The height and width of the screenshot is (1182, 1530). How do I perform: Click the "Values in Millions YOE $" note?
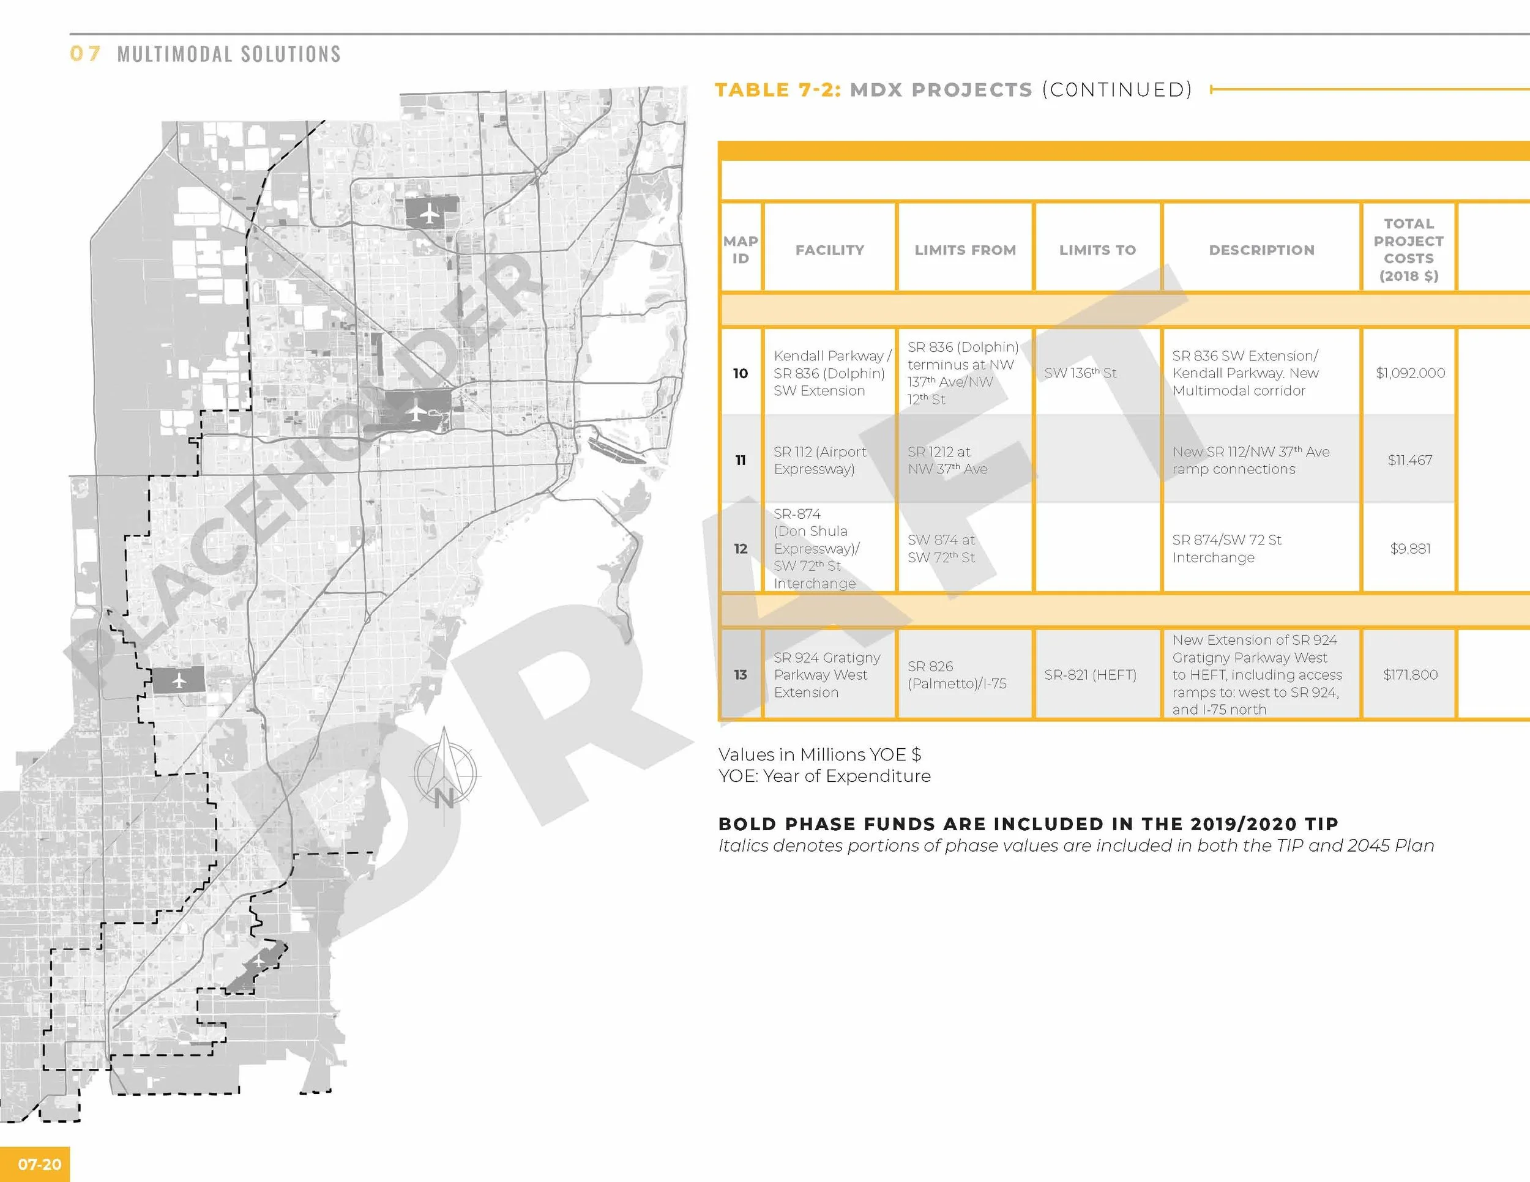(x=819, y=754)
